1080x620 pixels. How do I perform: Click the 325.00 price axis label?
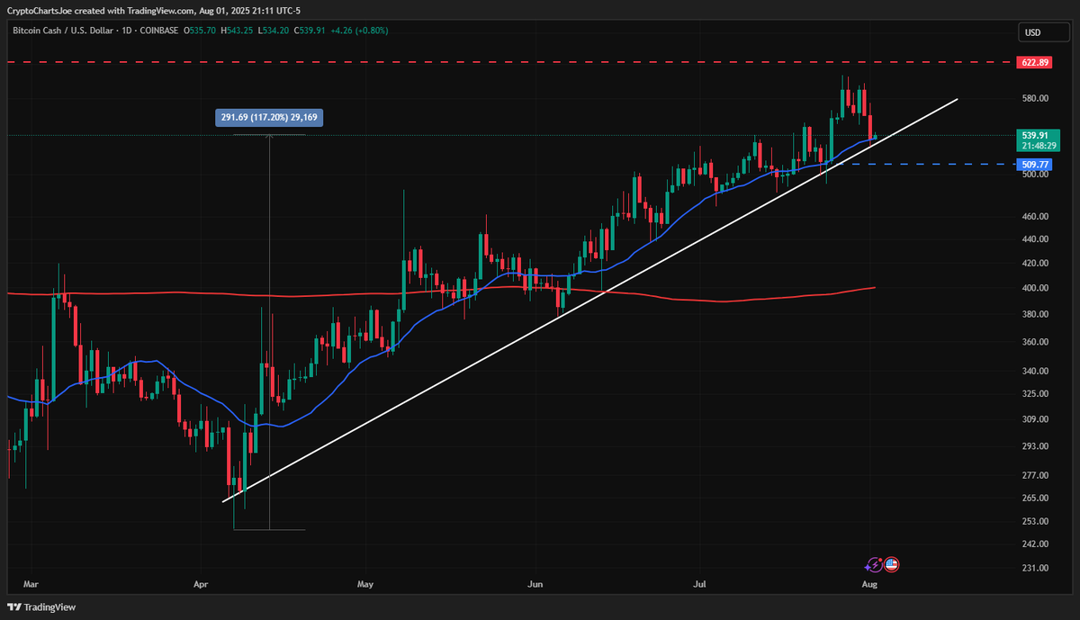(x=1035, y=394)
